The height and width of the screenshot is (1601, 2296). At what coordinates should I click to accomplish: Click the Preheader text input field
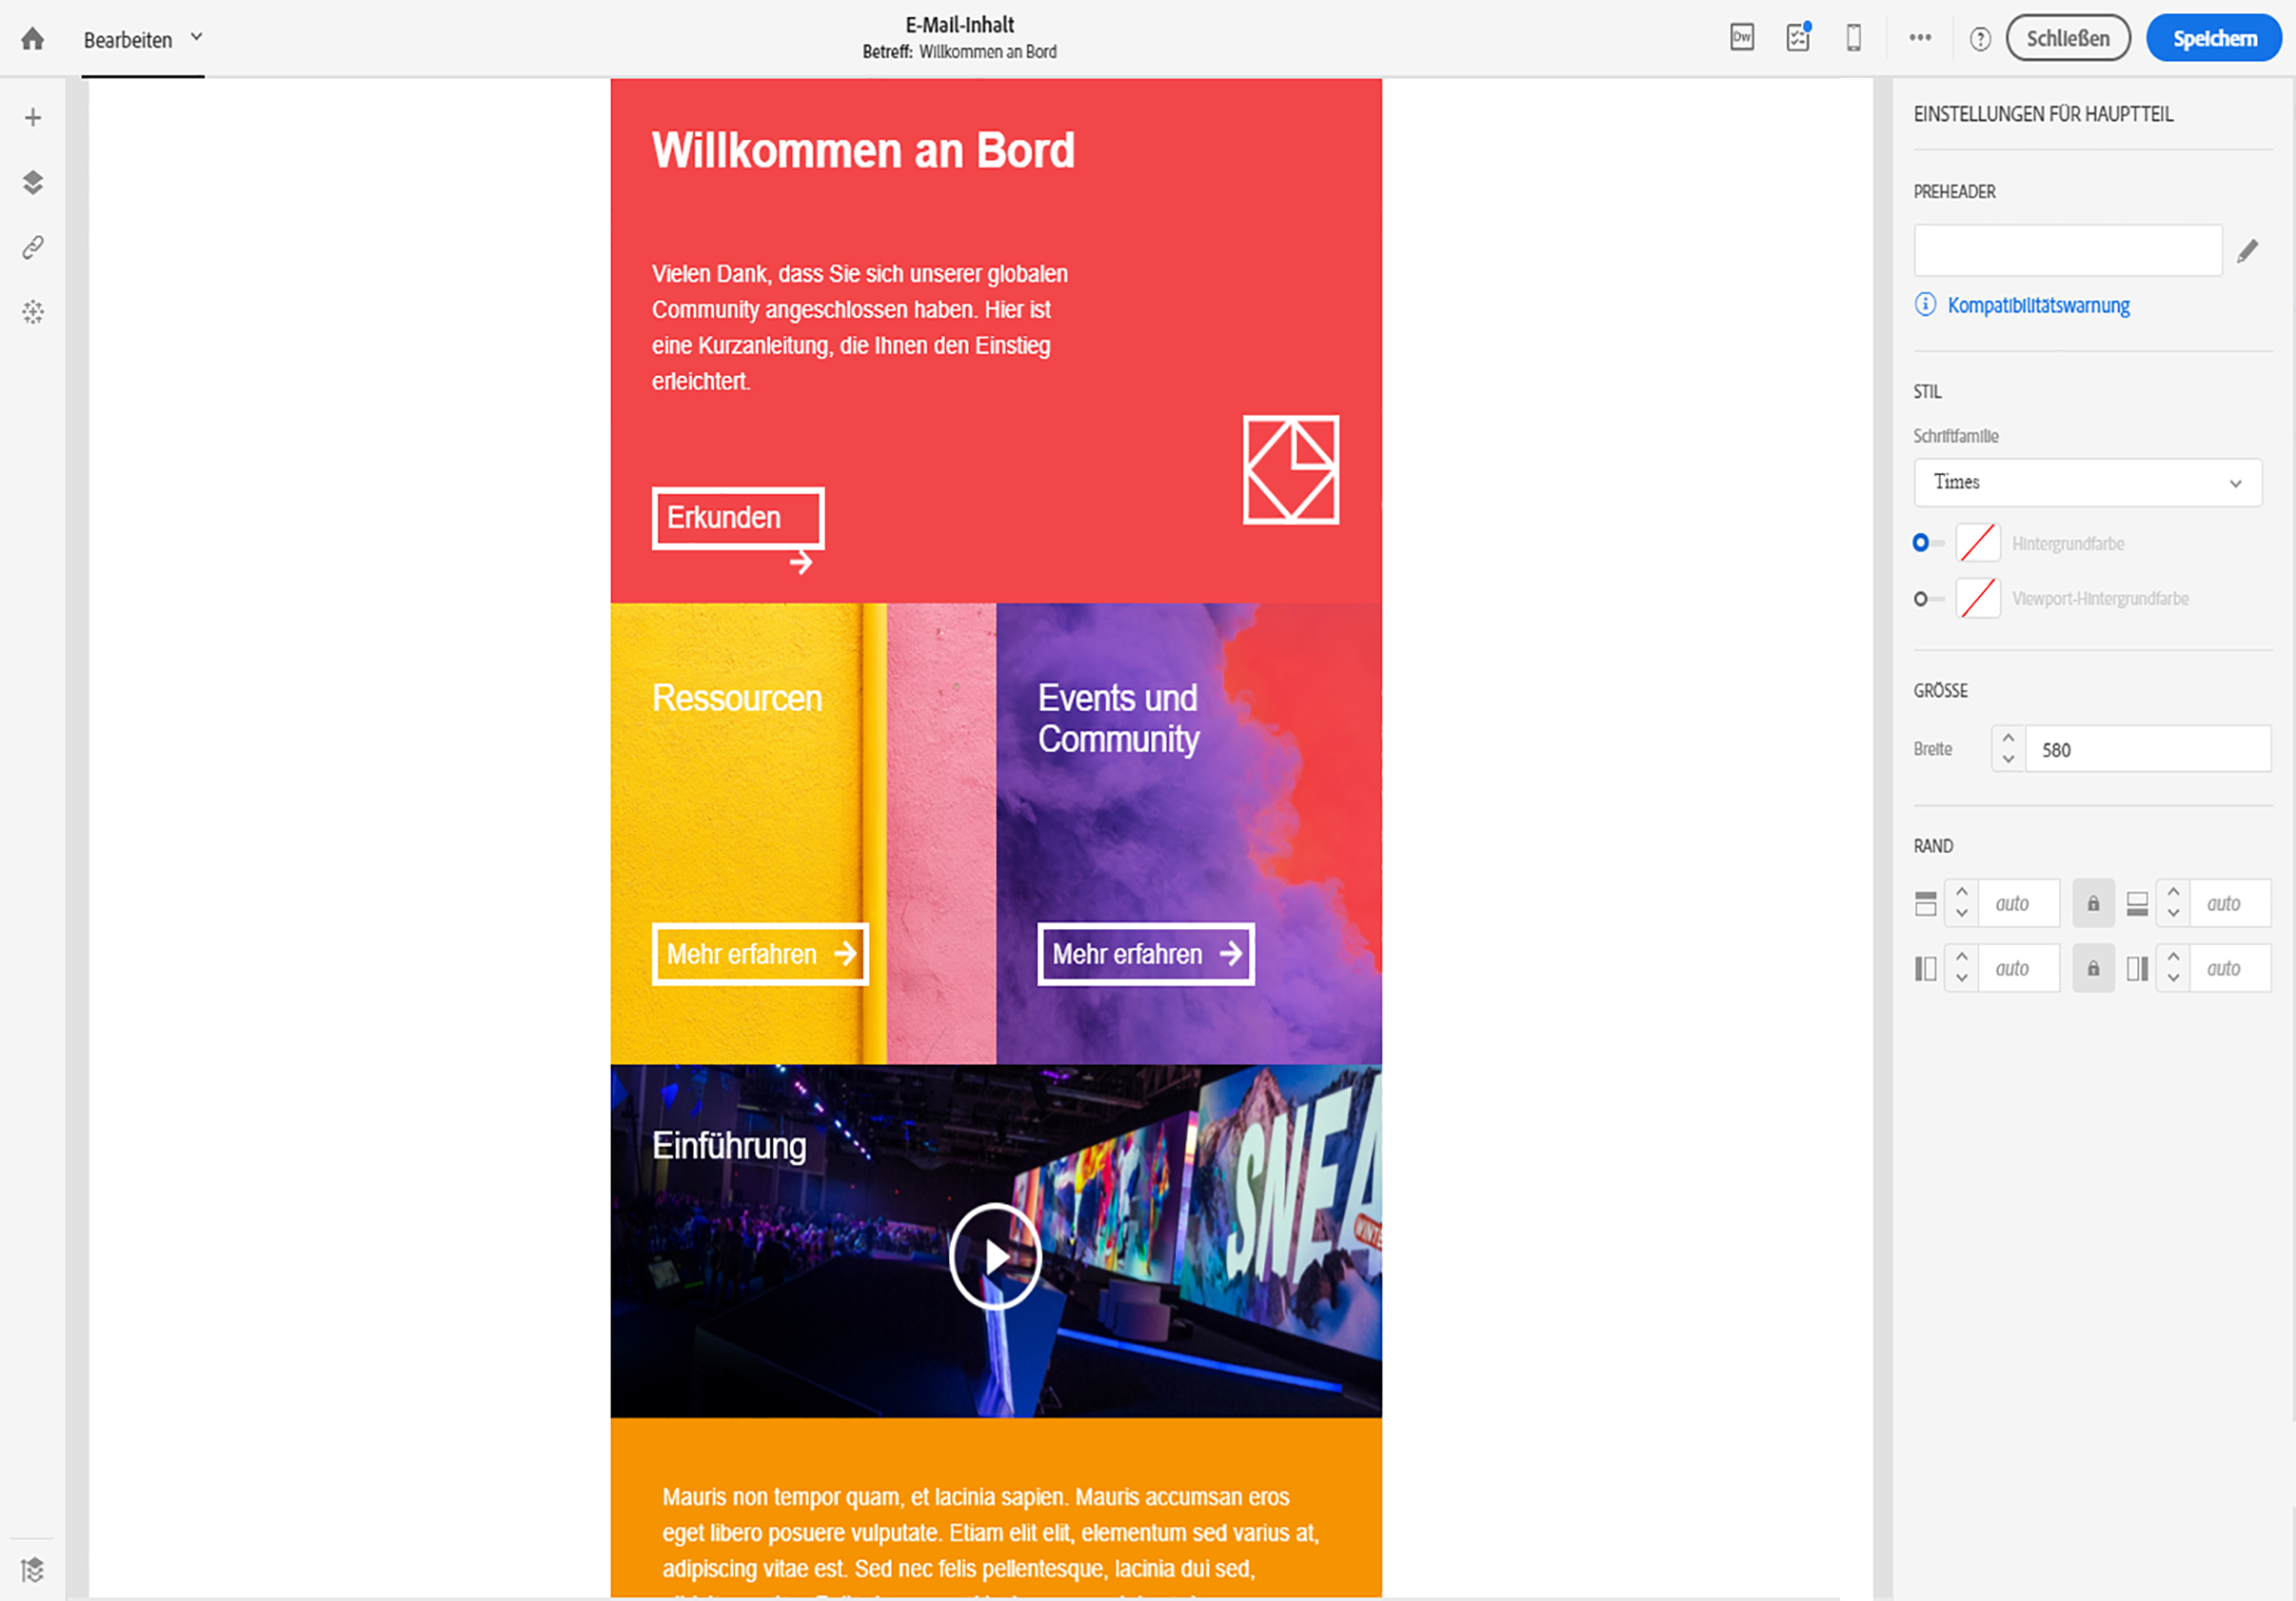pos(2067,250)
